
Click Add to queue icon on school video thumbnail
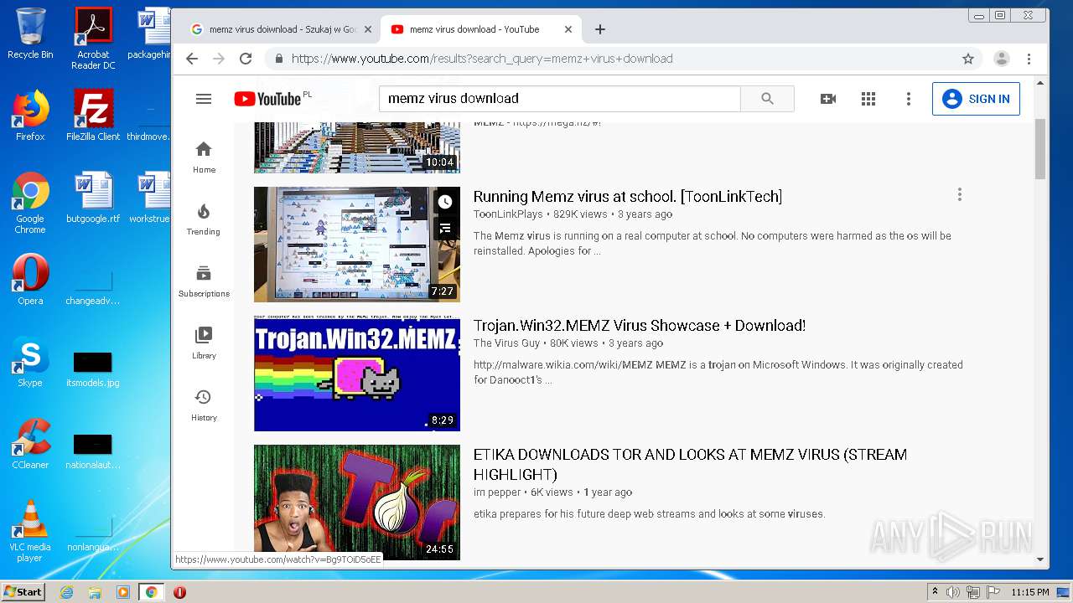click(445, 228)
